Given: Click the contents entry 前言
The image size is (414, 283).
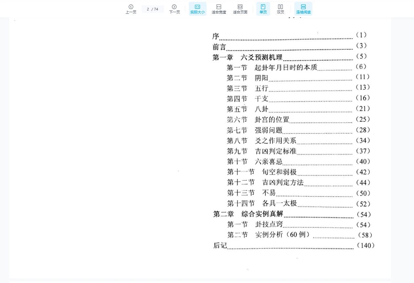Looking at the screenshot, I should click(219, 47).
